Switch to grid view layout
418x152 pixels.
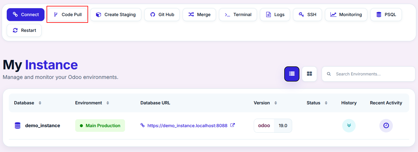(309, 74)
